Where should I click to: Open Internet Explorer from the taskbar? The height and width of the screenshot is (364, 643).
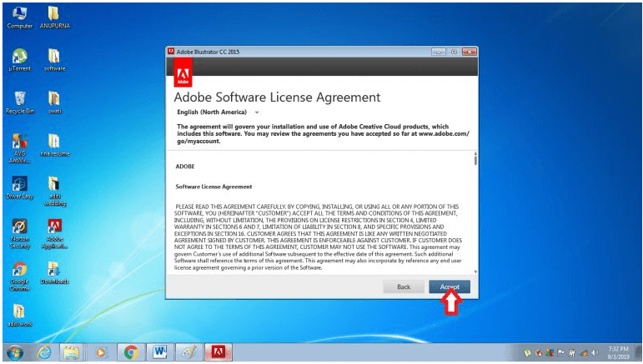44,352
